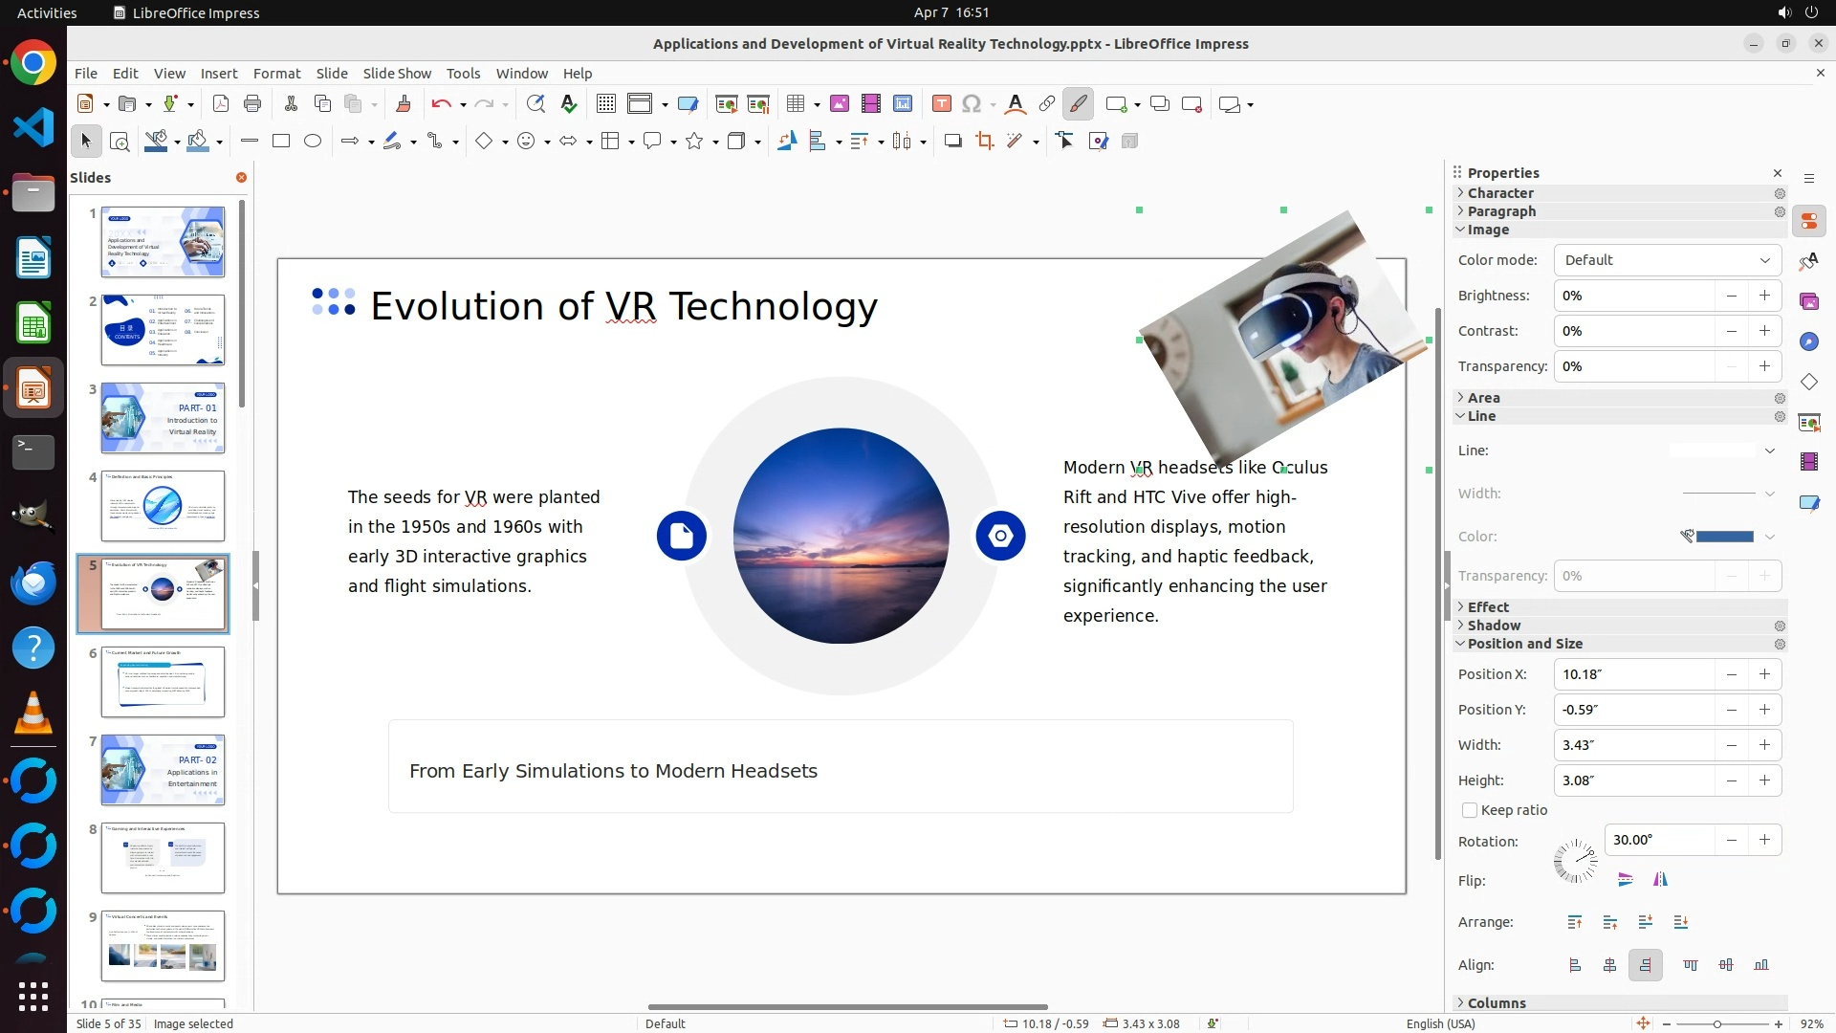Open the Color mode dropdown
This screenshot has width=1836, height=1033.
[1667, 260]
